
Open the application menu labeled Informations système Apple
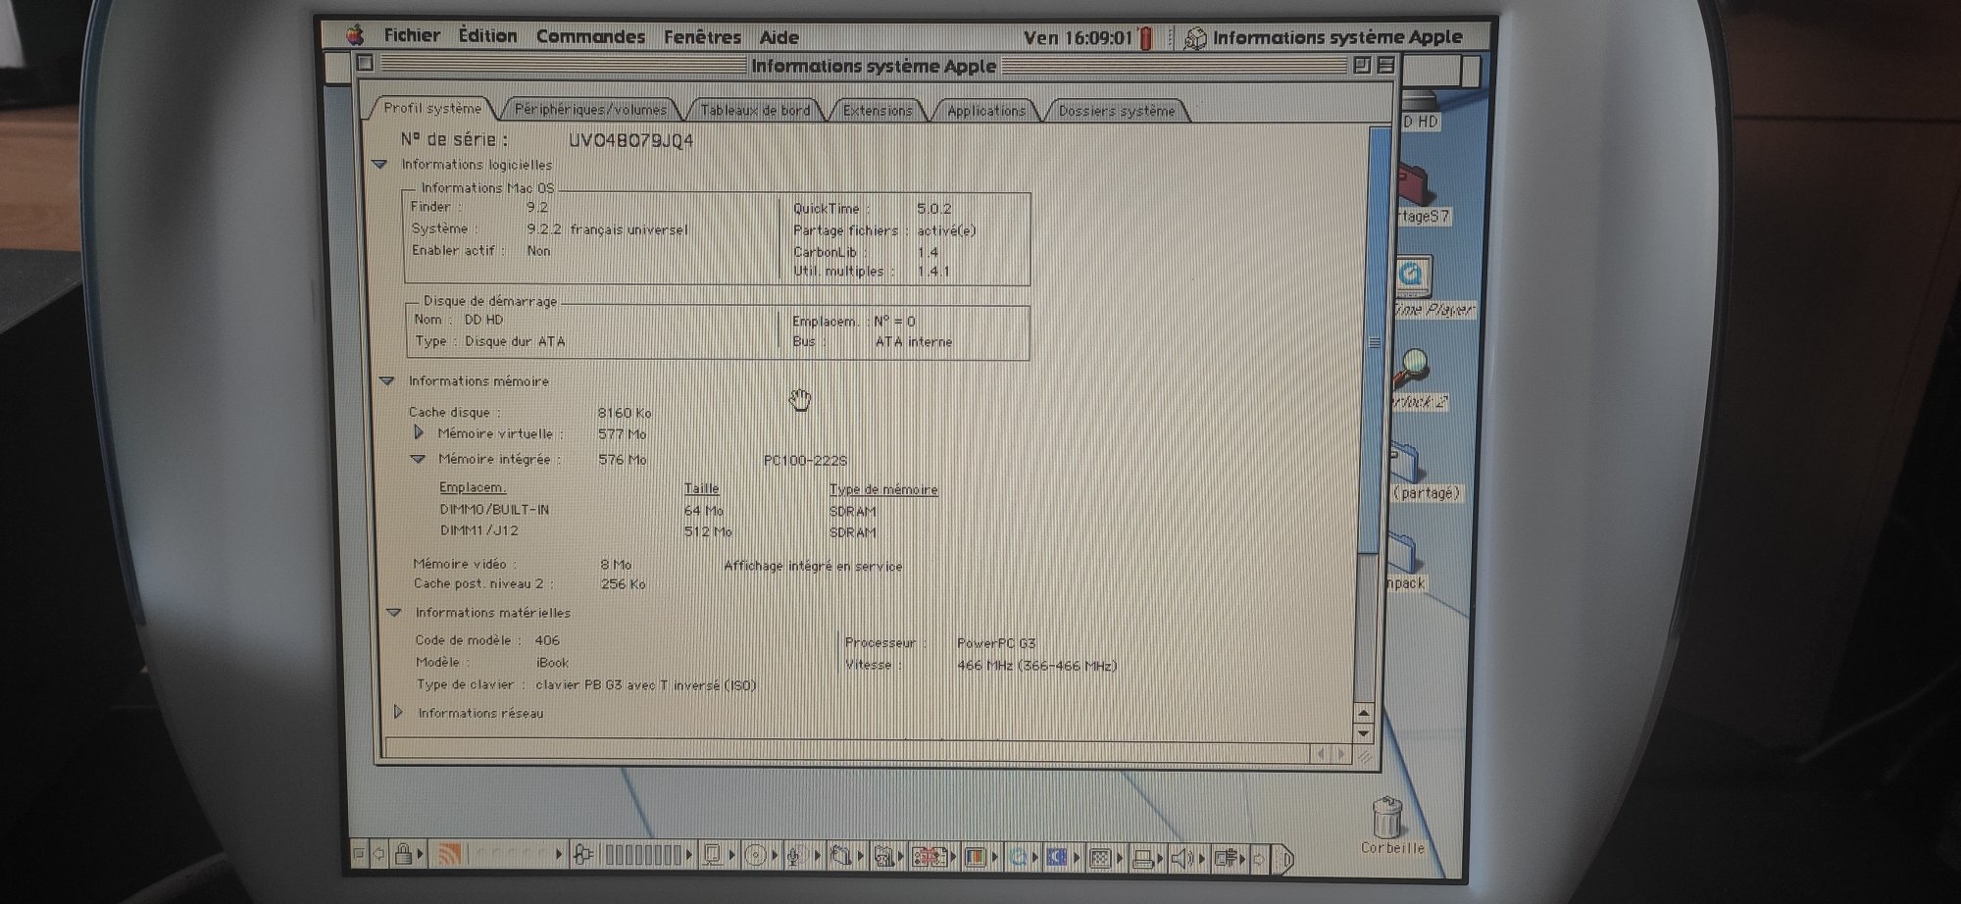[1324, 37]
